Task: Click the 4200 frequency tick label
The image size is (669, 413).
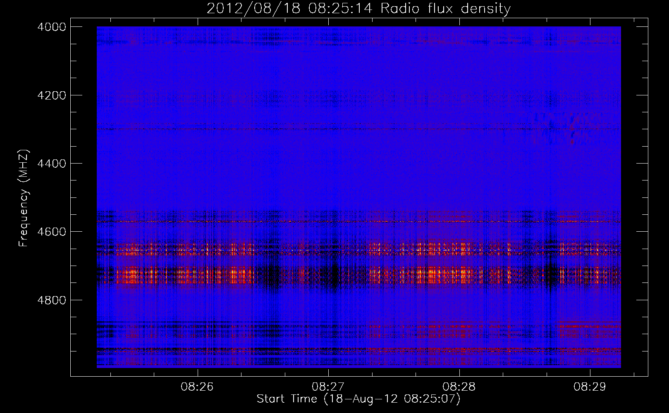Action: click(x=52, y=95)
